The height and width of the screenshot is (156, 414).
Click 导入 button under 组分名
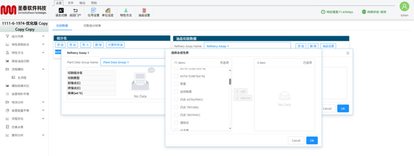pos(85,45)
